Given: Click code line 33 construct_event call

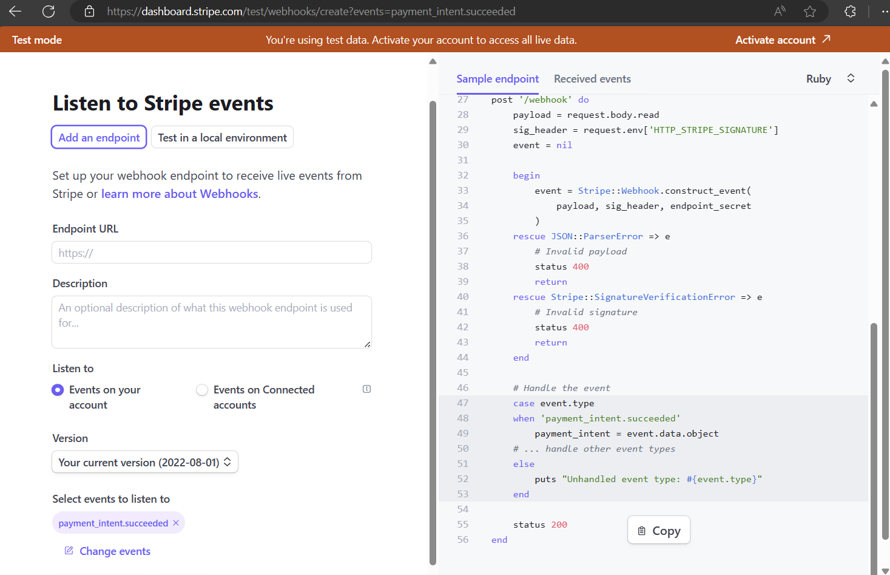Looking at the screenshot, I should coord(642,191).
